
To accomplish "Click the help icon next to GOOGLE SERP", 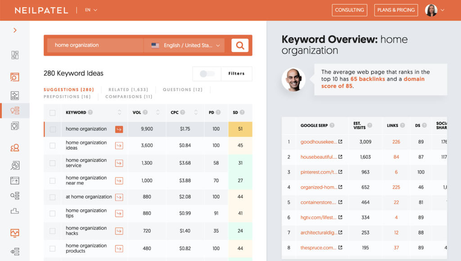I will point(332,125).
